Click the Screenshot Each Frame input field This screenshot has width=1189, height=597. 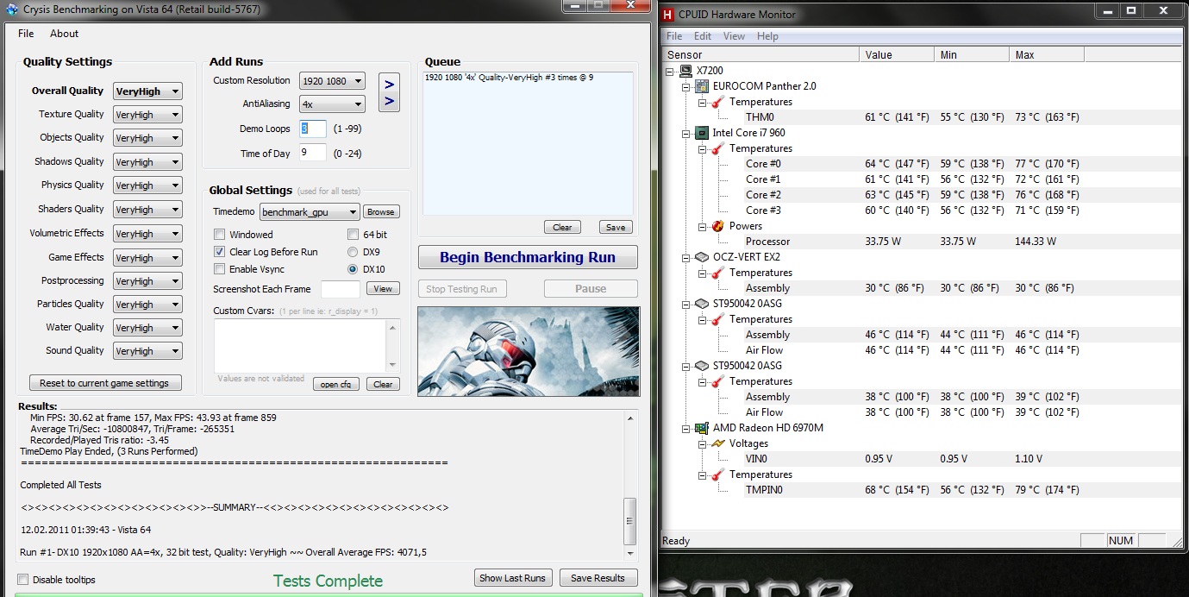341,289
